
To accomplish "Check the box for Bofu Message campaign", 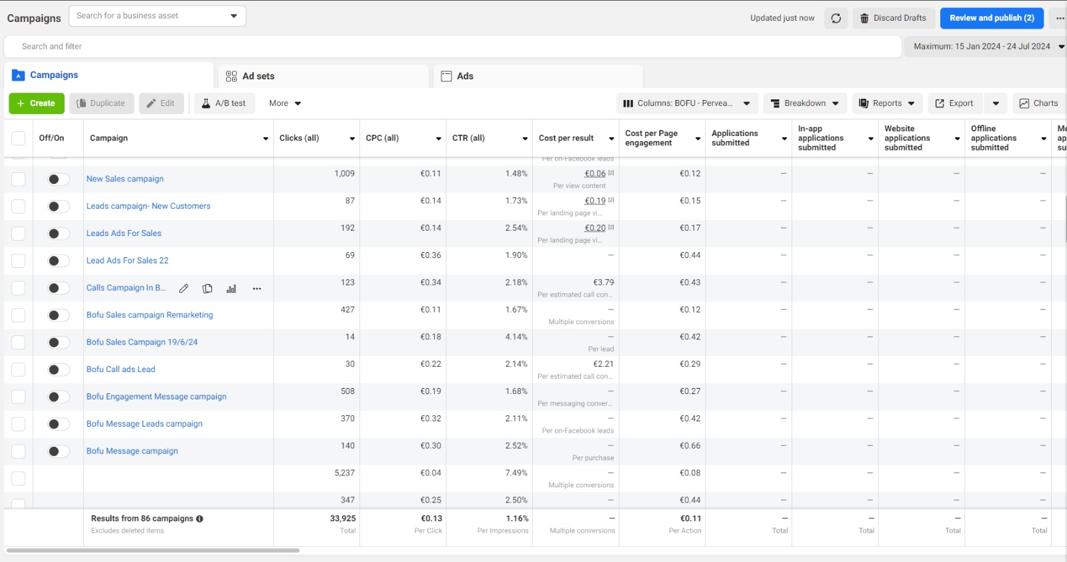I will point(19,451).
